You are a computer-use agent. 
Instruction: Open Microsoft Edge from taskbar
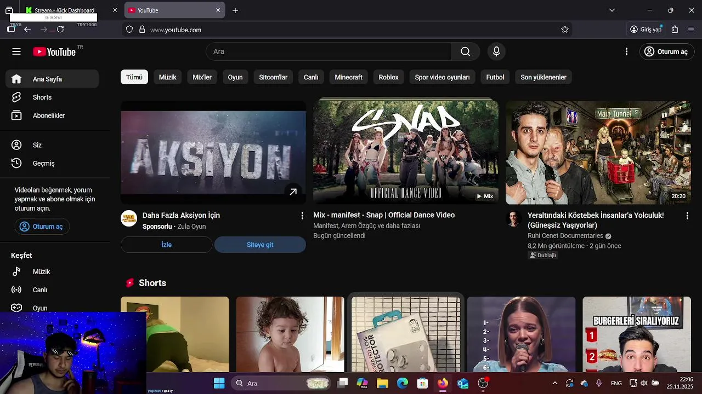[x=403, y=383]
